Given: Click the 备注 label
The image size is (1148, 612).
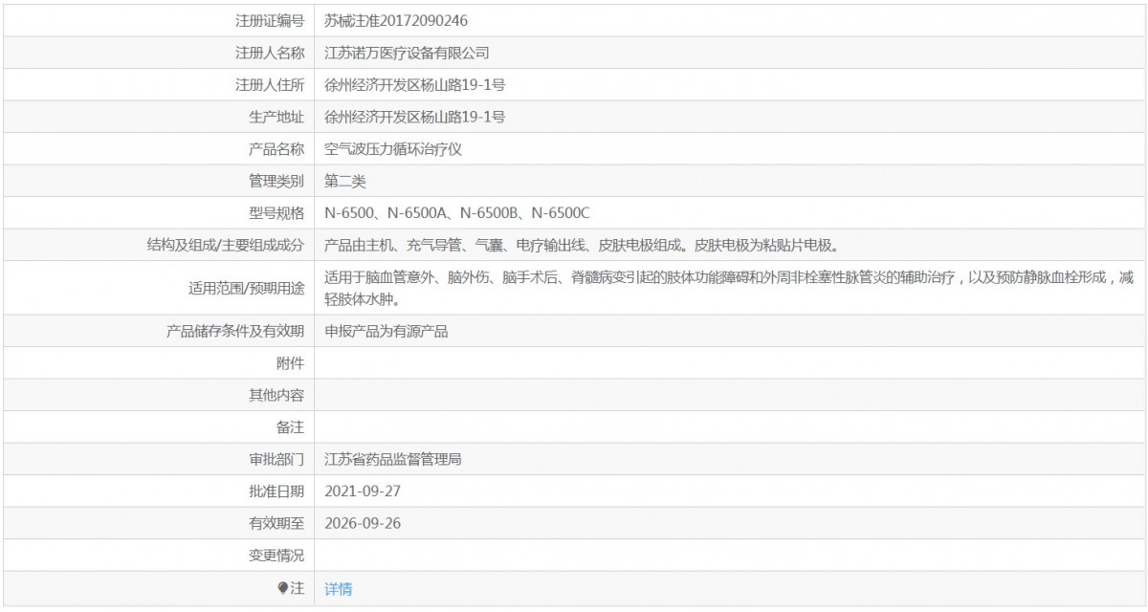Looking at the screenshot, I should 291,427.
